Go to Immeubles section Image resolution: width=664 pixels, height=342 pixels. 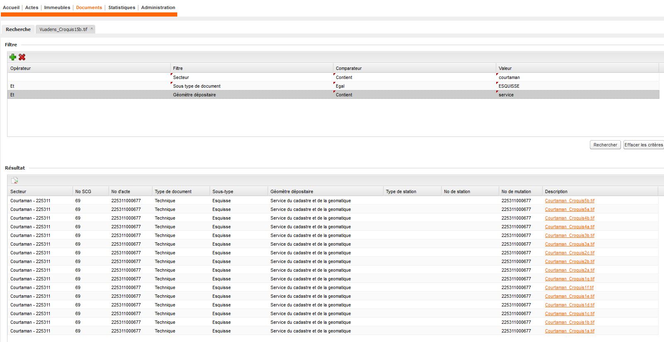tap(57, 7)
